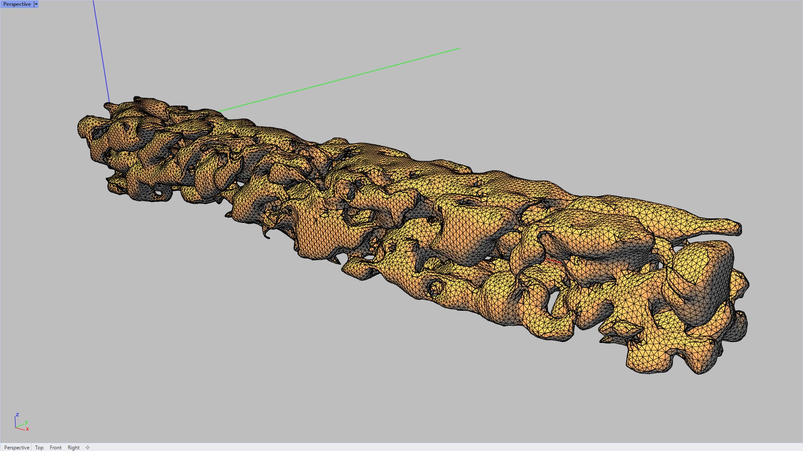Open the Perspective viewport title dropdown arrow

(36, 4)
